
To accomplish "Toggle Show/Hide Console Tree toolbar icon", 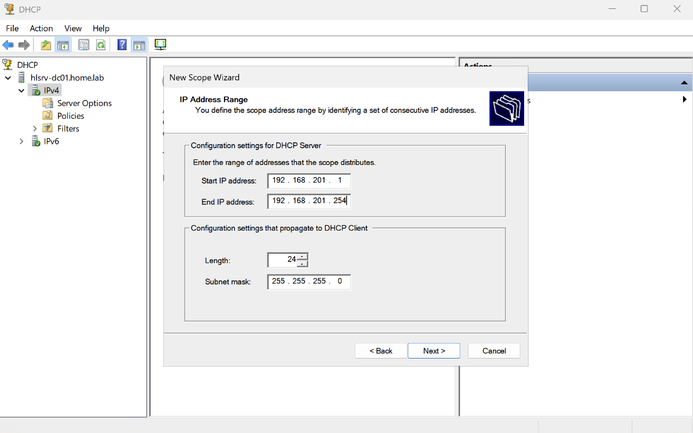I will coord(63,45).
